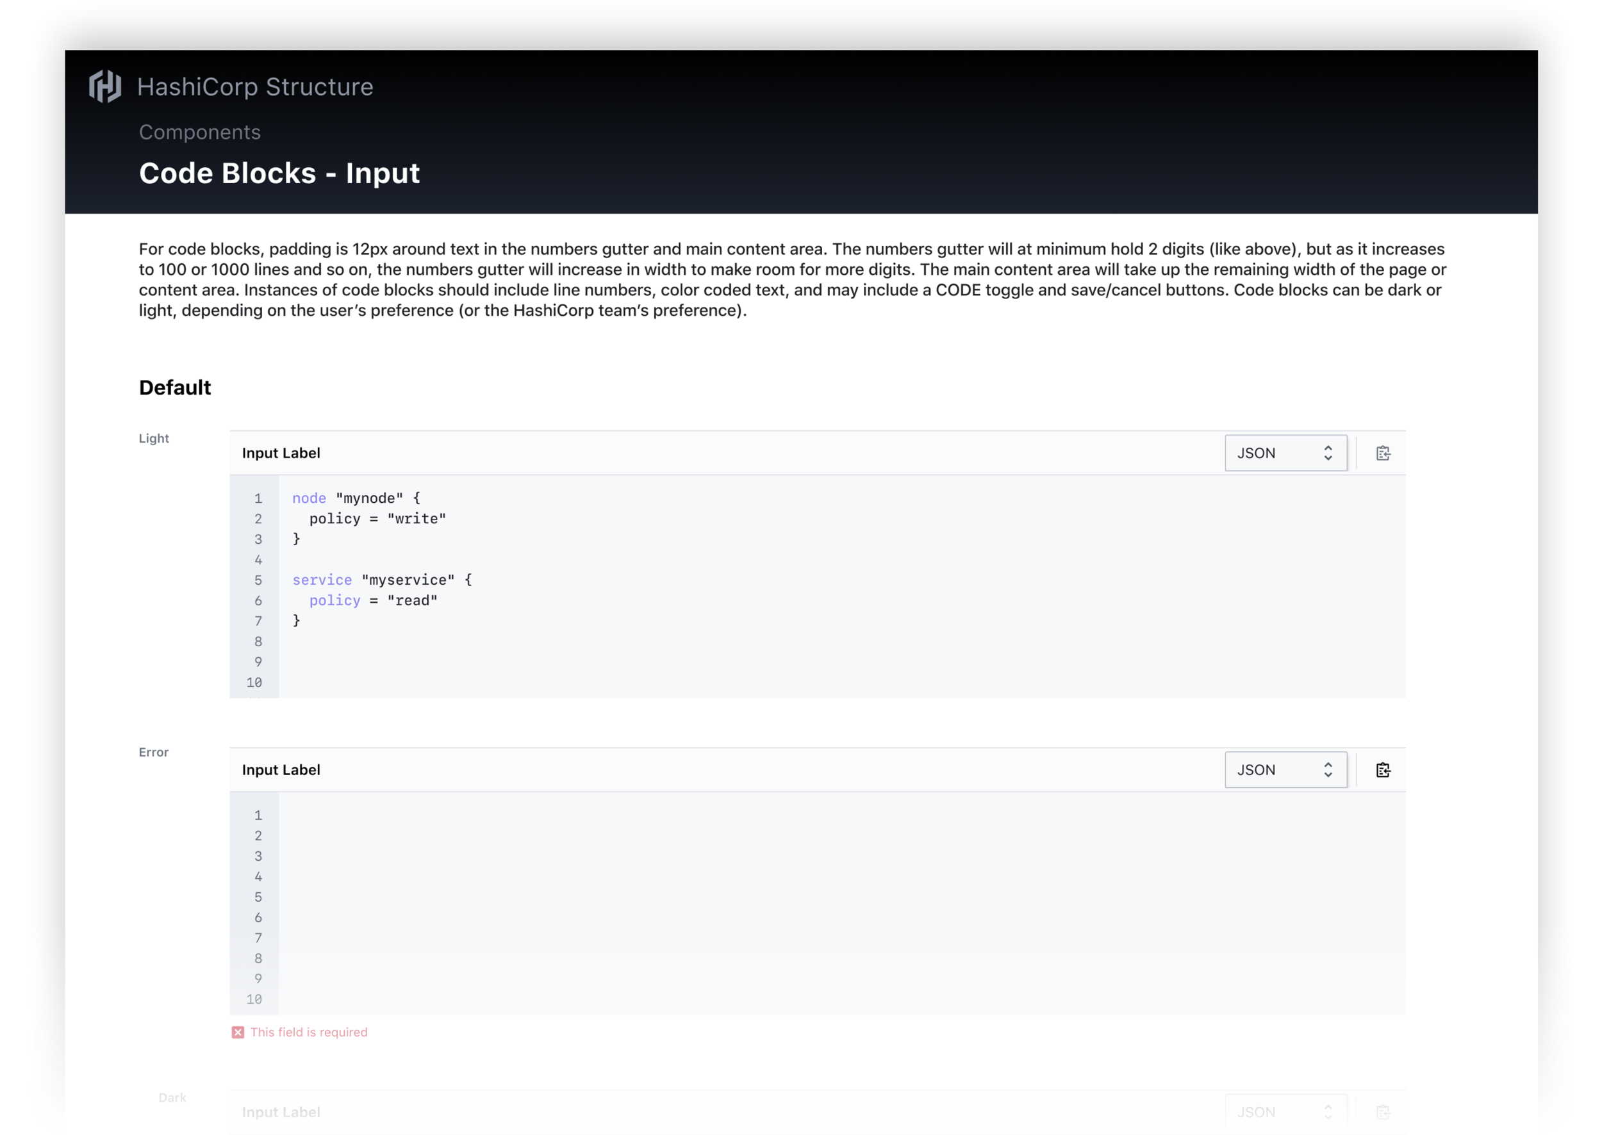Click the 'node' keyword on line 1
Image resolution: width=1602 pixels, height=1135 pixels.
(x=309, y=498)
